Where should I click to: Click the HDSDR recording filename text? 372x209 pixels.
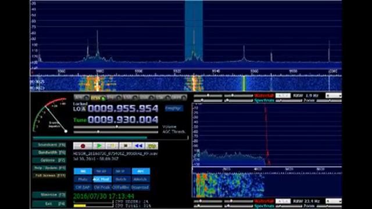click(115, 153)
